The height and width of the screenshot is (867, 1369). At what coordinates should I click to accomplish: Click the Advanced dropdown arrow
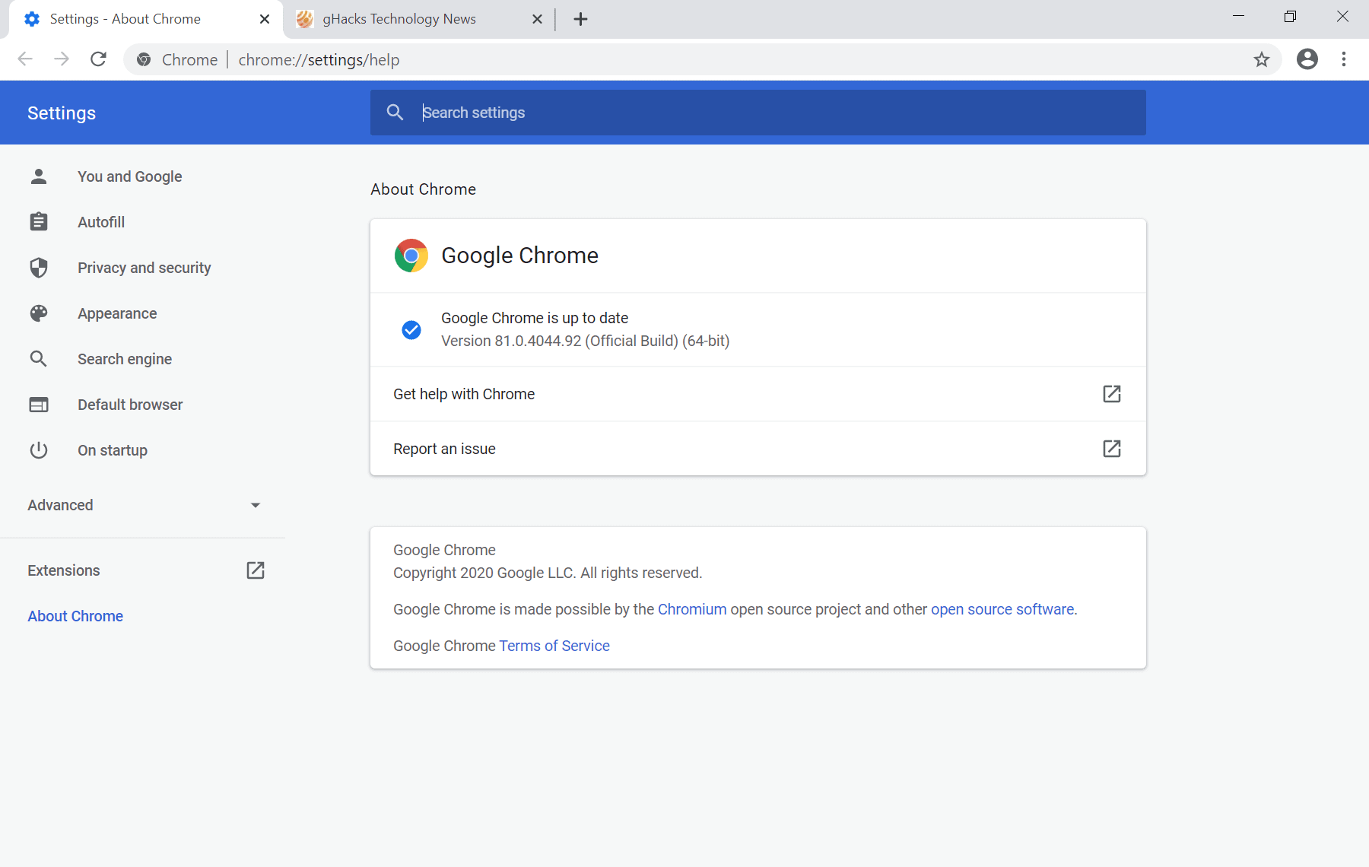256,505
